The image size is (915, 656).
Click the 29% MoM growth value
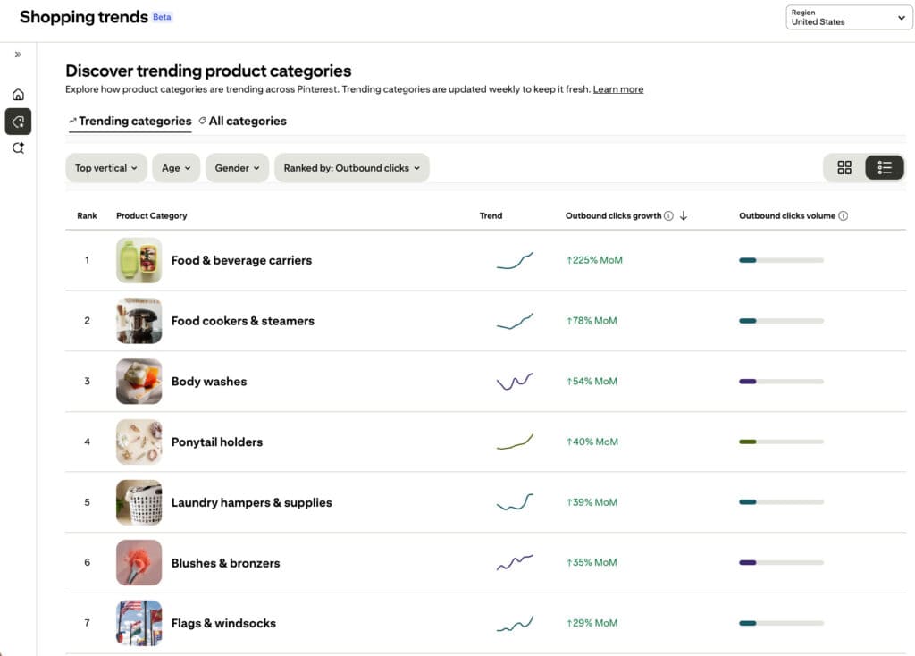(x=592, y=623)
